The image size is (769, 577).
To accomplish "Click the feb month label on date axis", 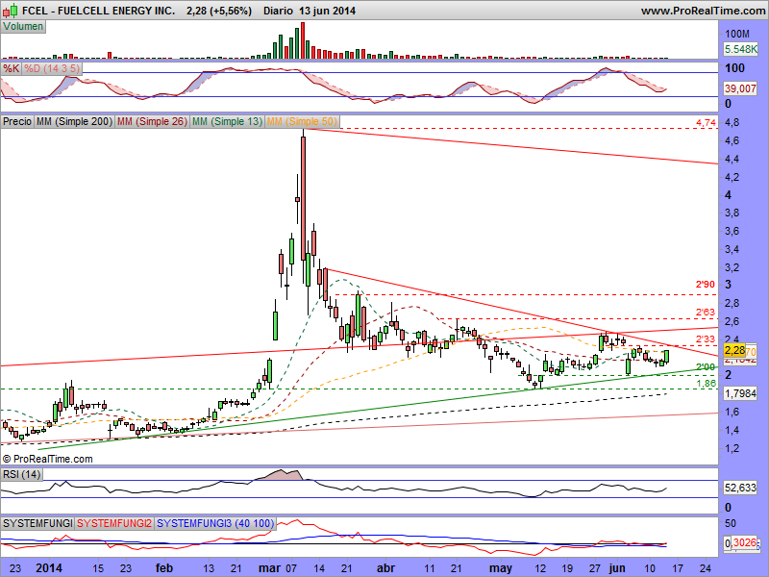I will point(164,568).
